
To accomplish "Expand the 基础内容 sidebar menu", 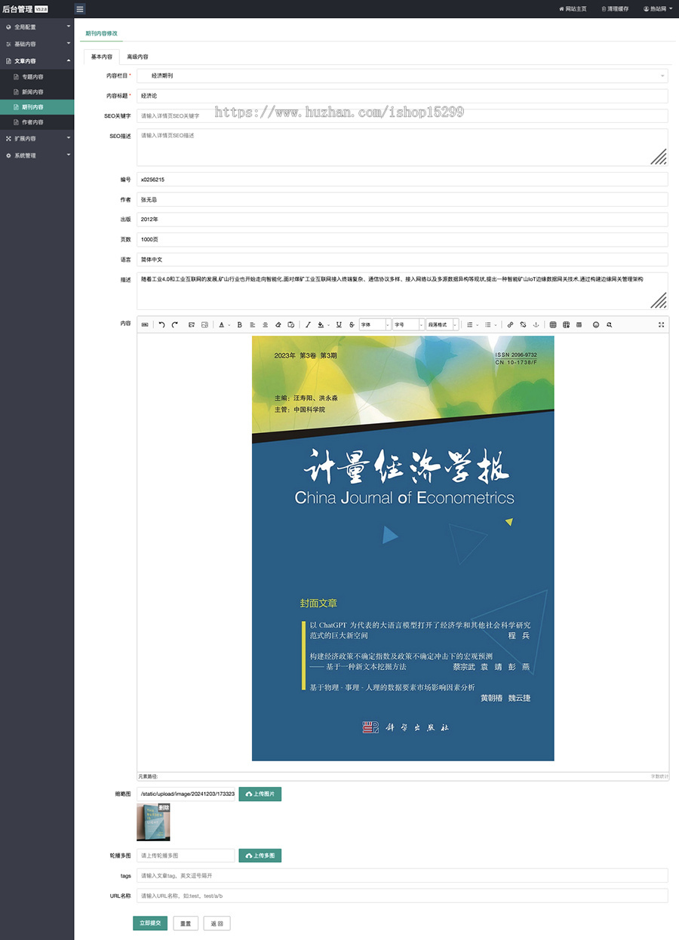I will point(37,44).
